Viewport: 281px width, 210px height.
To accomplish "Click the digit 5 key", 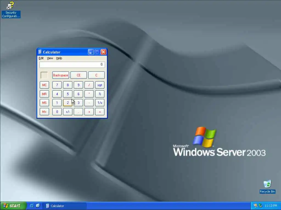I will pyautogui.click(x=68, y=94).
